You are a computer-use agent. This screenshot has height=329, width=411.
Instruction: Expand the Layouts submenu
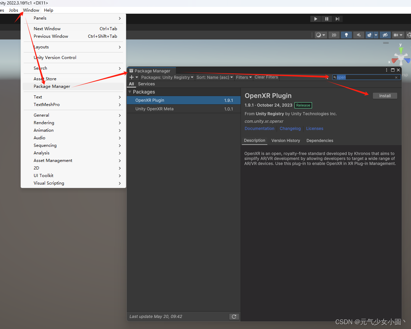[74, 47]
